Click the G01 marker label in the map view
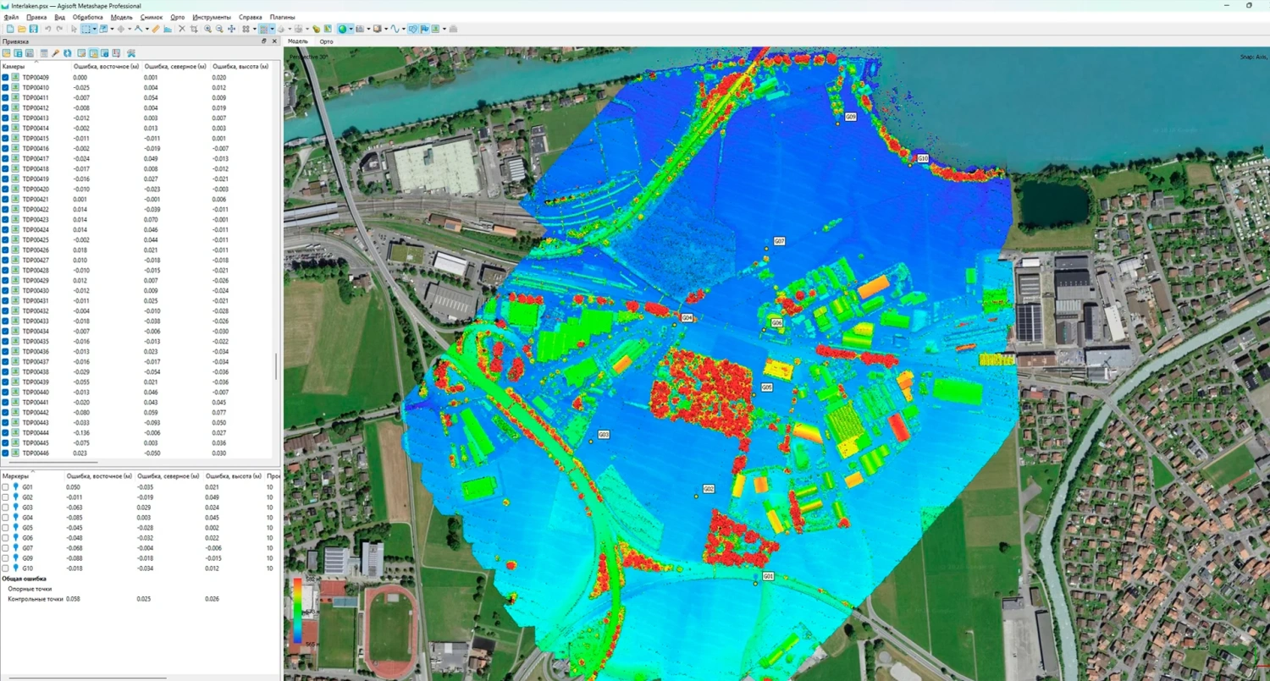 pyautogui.click(x=768, y=576)
